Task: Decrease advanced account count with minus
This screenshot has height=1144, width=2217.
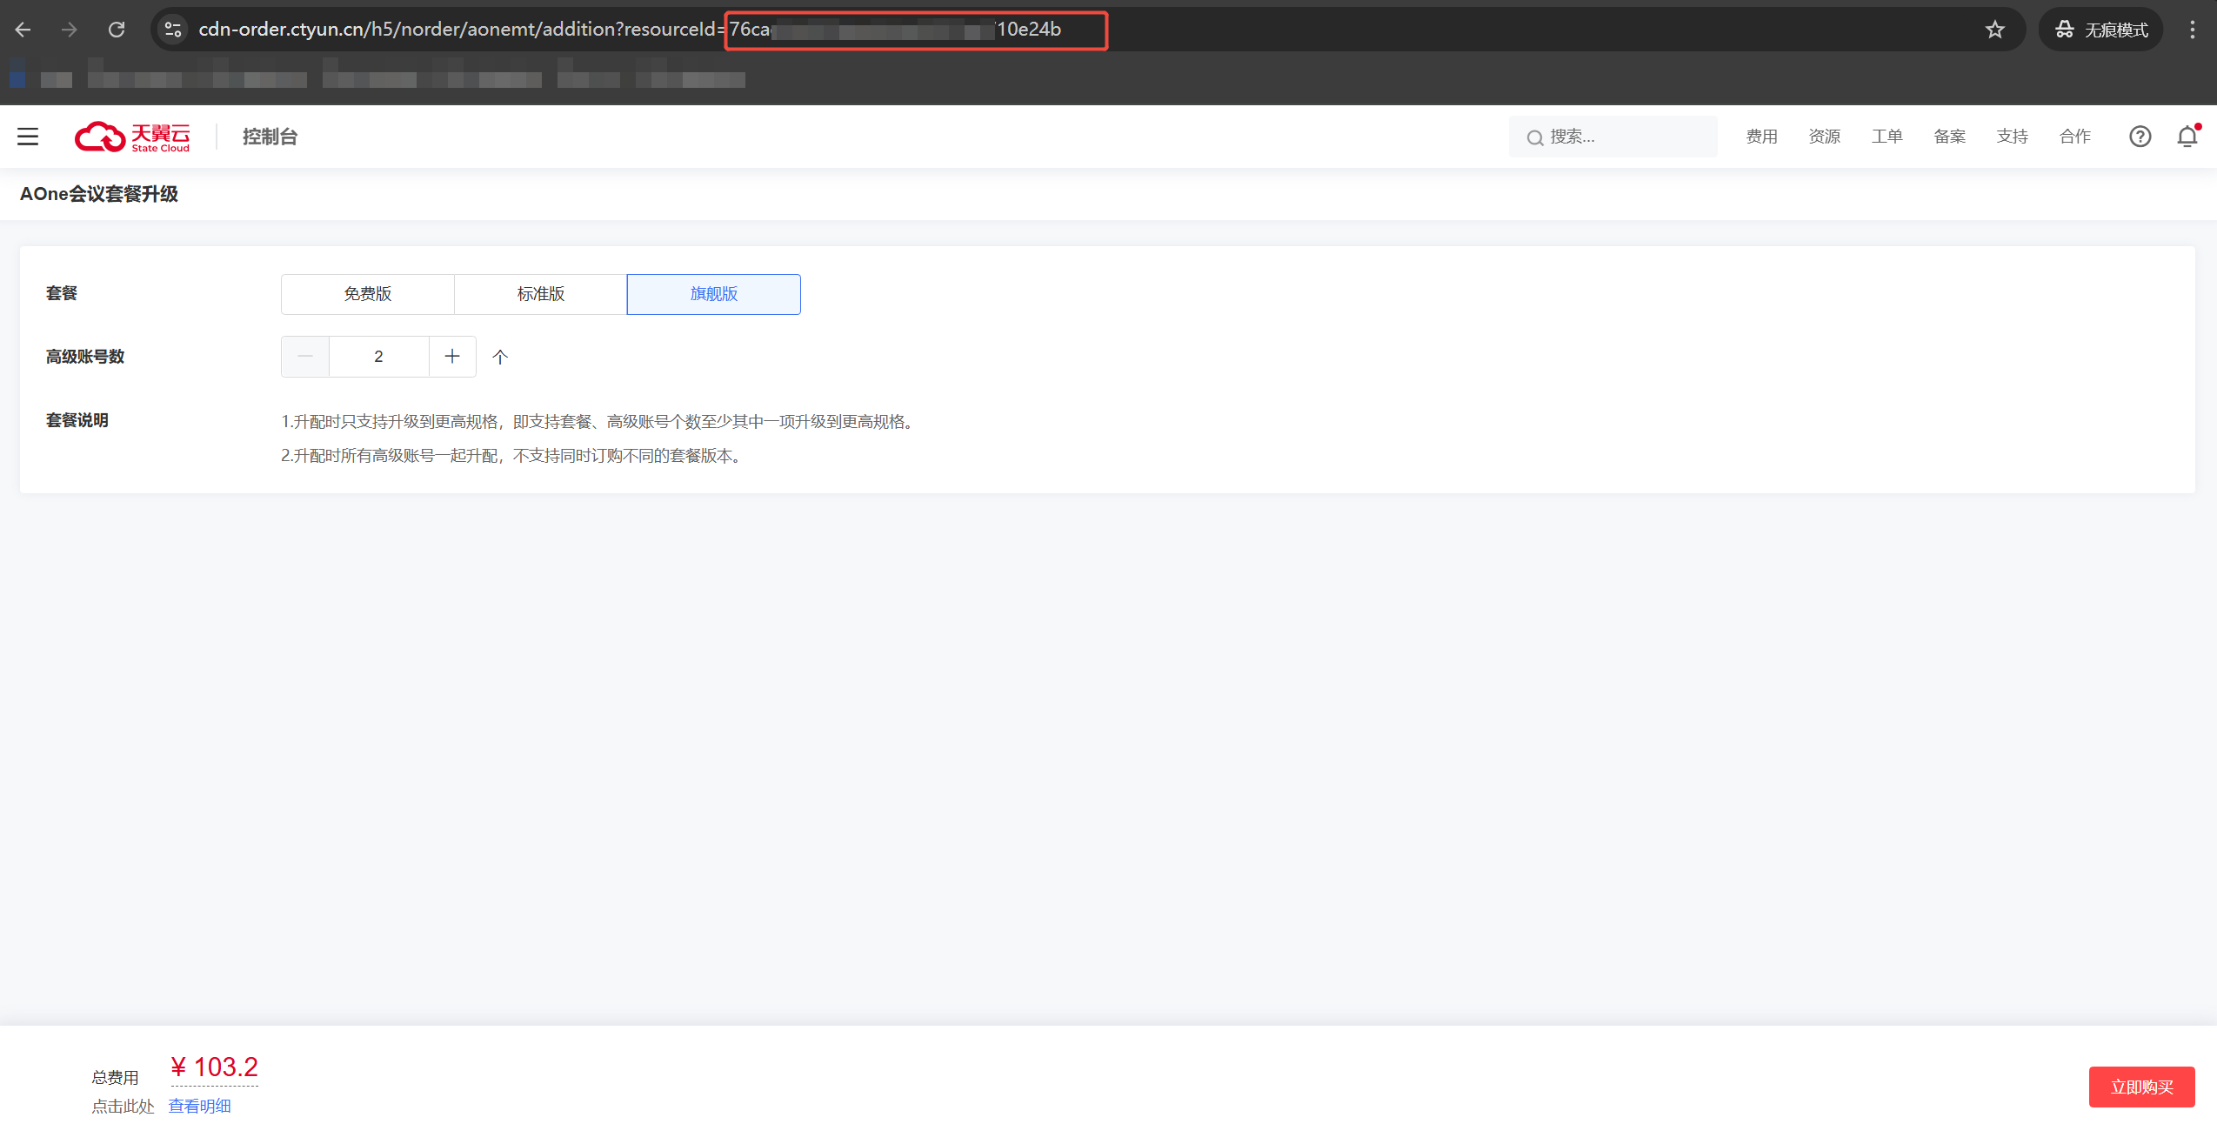Action: coord(305,357)
